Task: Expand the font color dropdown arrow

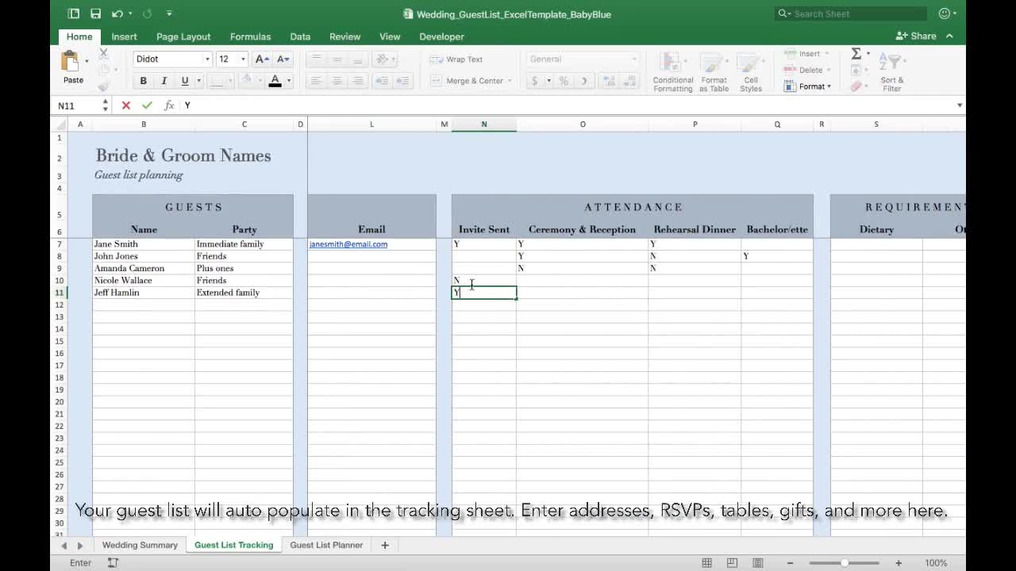Action: (287, 80)
